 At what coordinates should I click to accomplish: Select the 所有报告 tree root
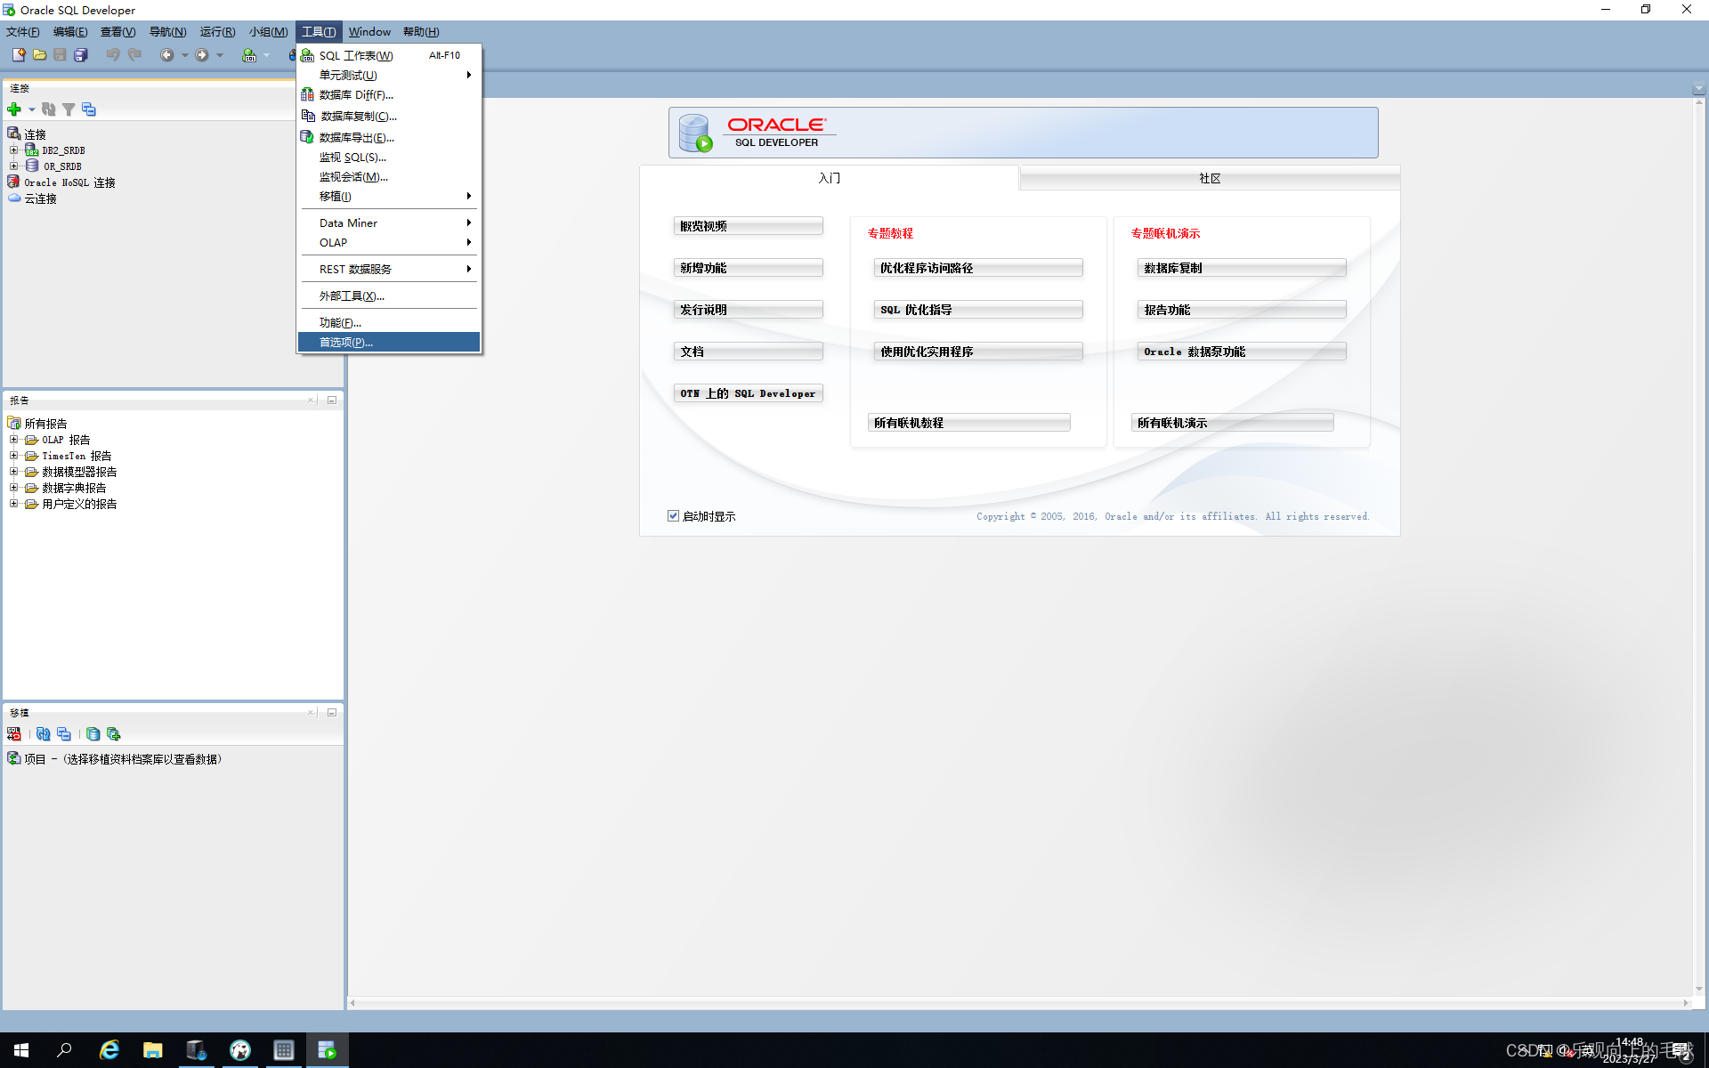[x=45, y=424]
